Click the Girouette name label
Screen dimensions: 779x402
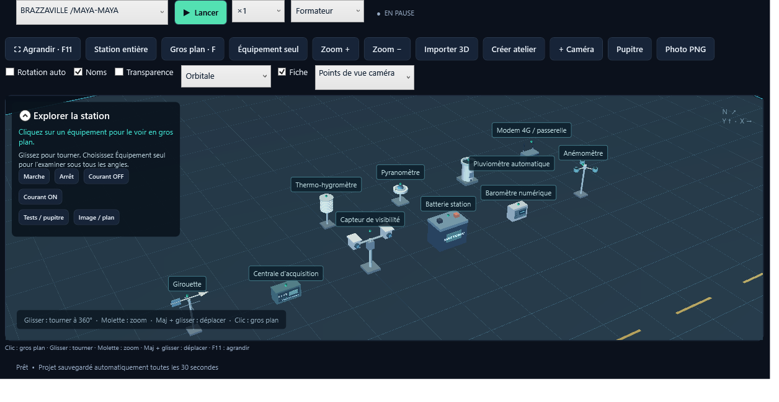pos(187,284)
